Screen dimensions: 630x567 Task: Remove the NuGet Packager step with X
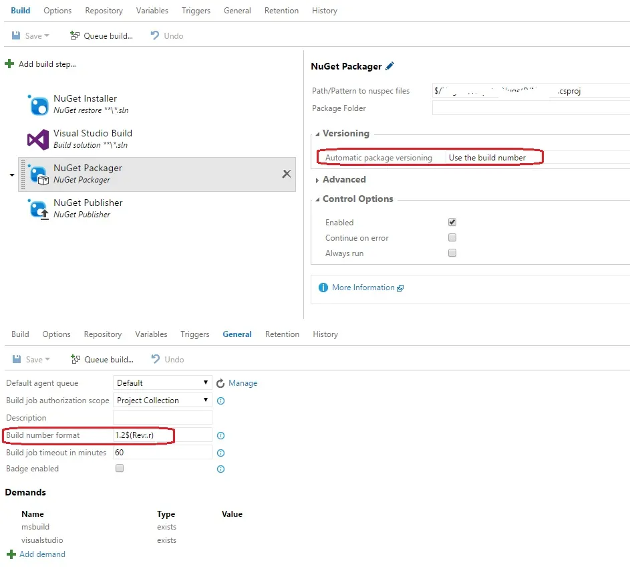coord(287,174)
